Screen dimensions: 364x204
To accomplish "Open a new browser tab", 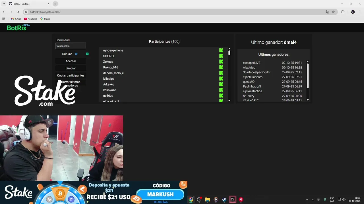I will pos(55,4).
